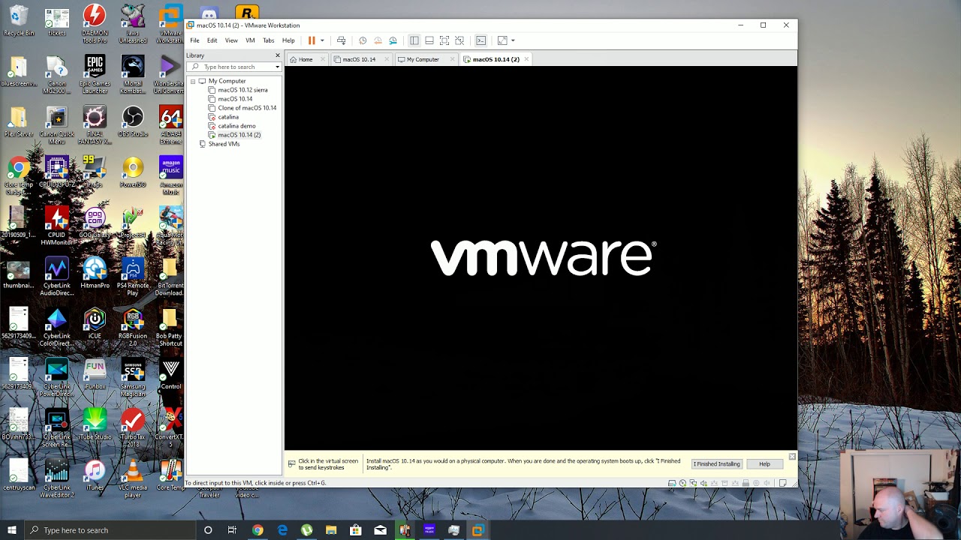Open the console view toolbar icon
Viewport: 961px width, 540px height.
(x=481, y=40)
